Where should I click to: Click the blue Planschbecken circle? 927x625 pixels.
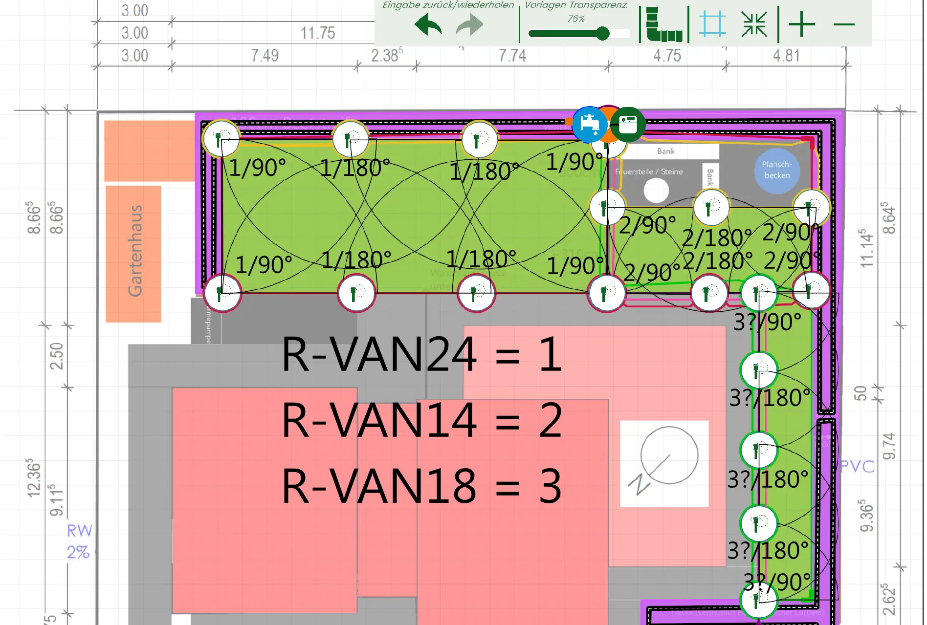click(776, 170)
